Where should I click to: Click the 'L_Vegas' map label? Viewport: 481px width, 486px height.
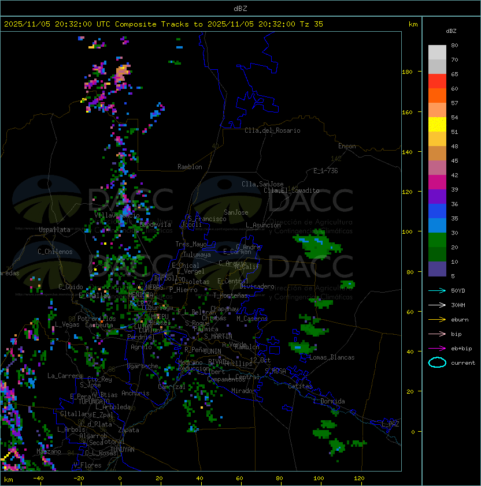(67, 324)
